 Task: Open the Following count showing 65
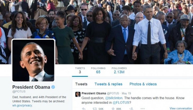pos(98,70)
